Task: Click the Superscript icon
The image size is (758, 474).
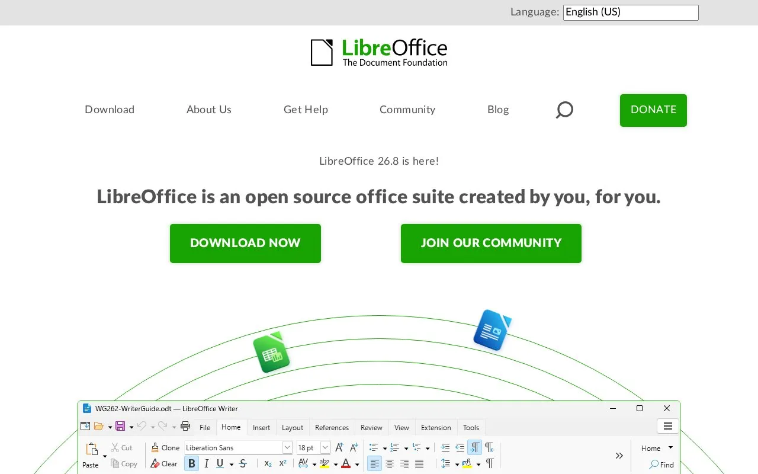Action: [283, 463]
